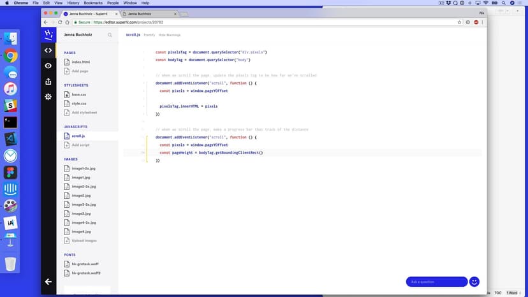Switch to the code editor view icon
Screen dimensions: 528x297
(48, 50)
